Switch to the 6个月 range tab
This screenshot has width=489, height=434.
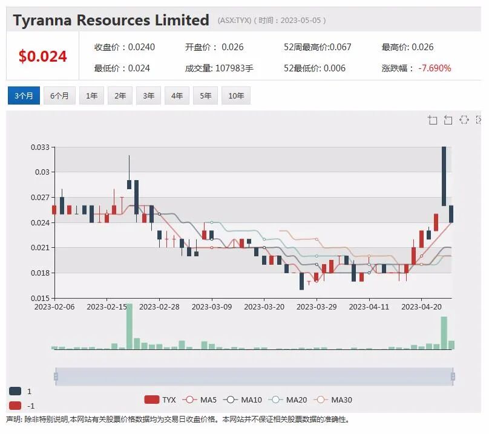(x=59, y=96)
